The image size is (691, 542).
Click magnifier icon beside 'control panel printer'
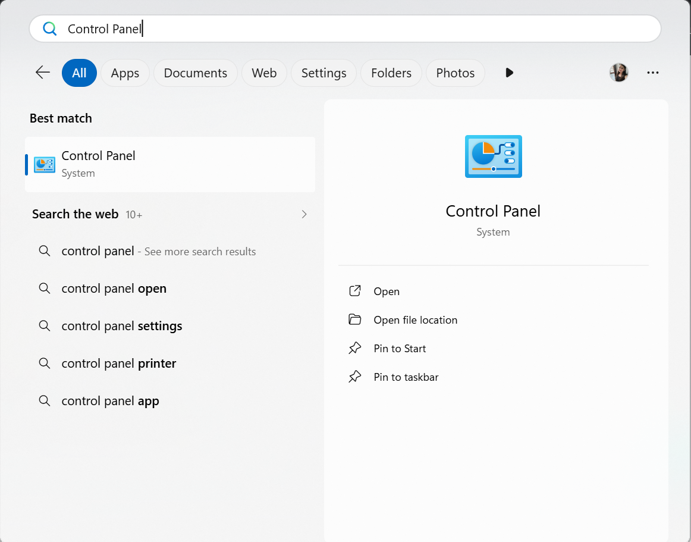45,364
